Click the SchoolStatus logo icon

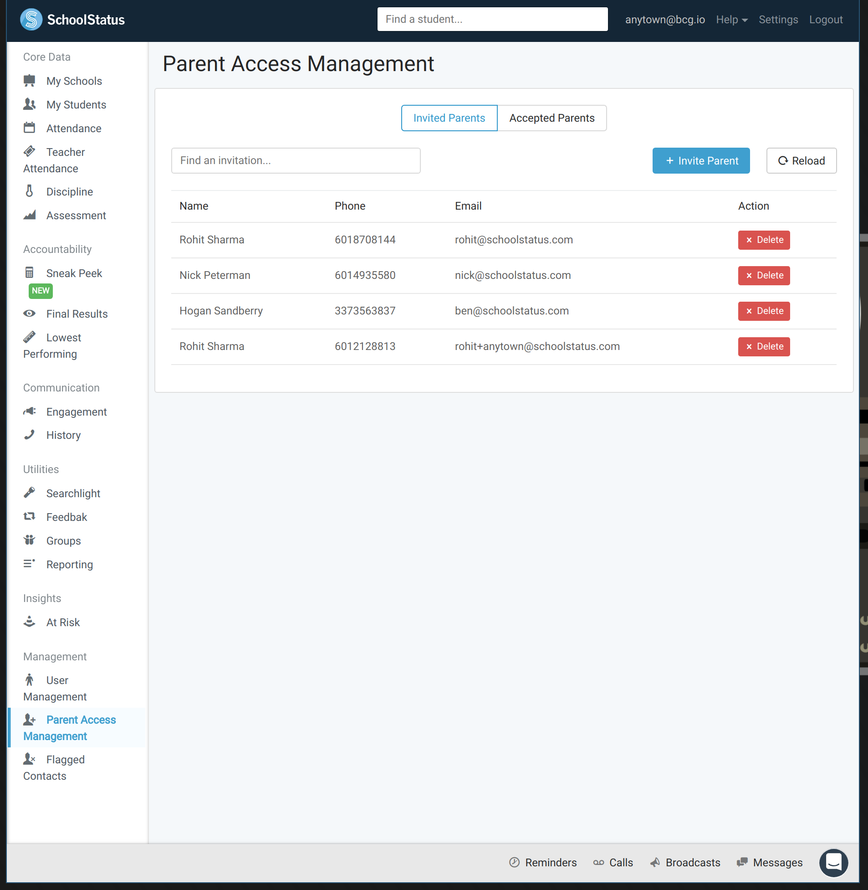tap(31, 20)
